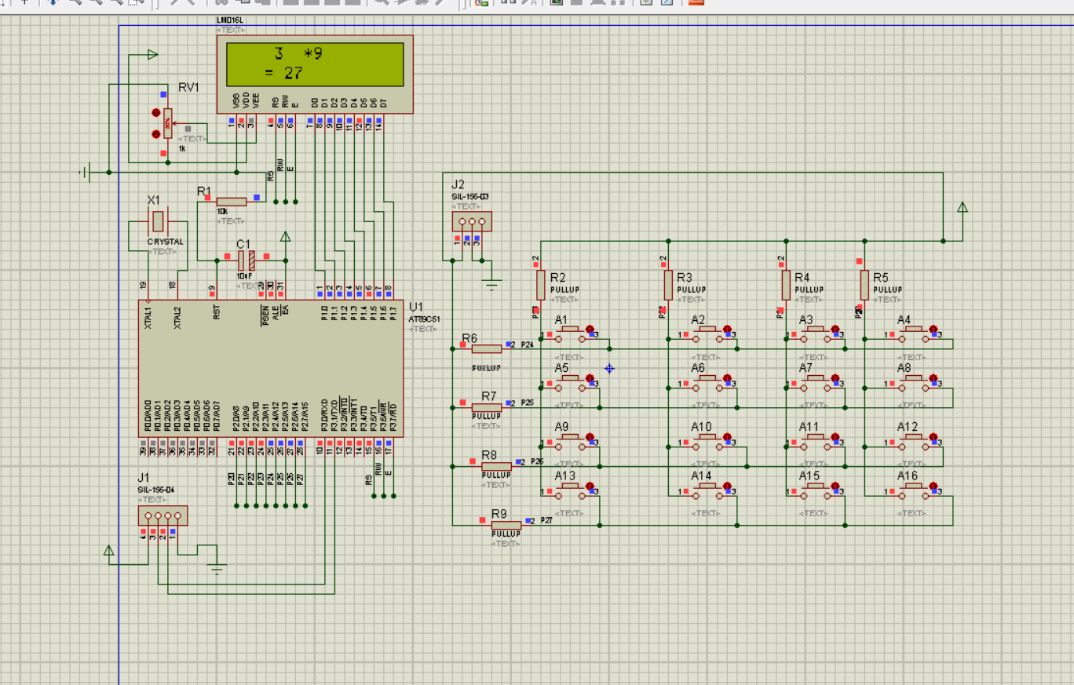Select the R8 pullup resistor
Screen dimensions: 1074x685
point(496,466)
